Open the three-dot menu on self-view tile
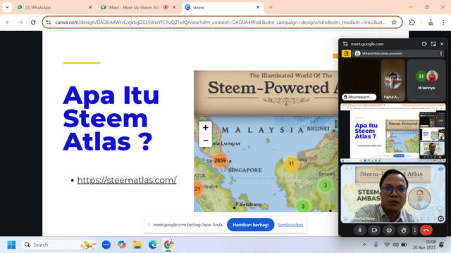 pos(440,169)
